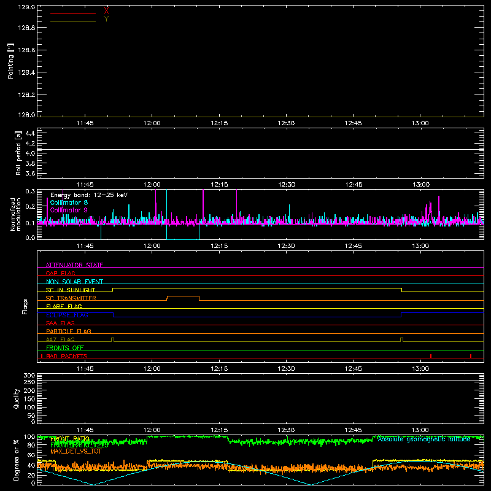Click the Pointing axis title
This screenshot has height=491, width=491.
pos(10,61)
